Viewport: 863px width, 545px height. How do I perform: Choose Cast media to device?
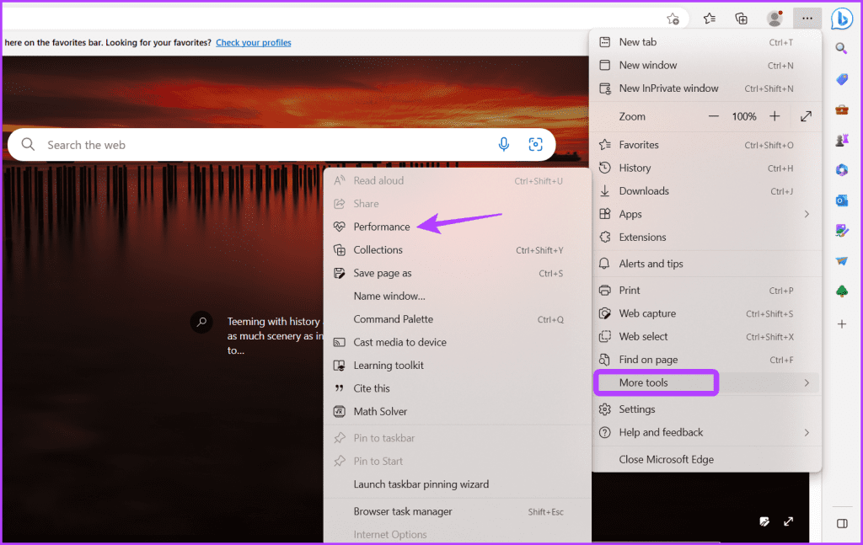point(458,342)
